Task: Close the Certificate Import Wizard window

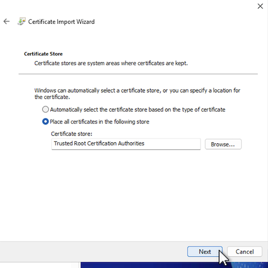Action: tap(260, 6)
